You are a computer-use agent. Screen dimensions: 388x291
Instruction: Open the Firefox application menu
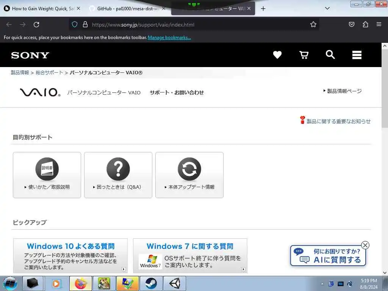coord(379,24)
